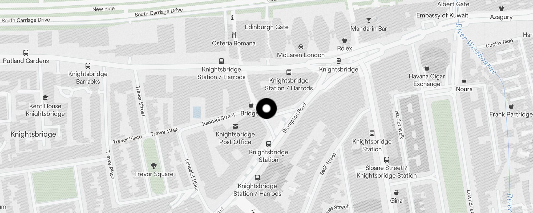Select the Knightsbridge Barracks bus stop icon
This screenshot has height=213, width=533.
coord(88,65)
